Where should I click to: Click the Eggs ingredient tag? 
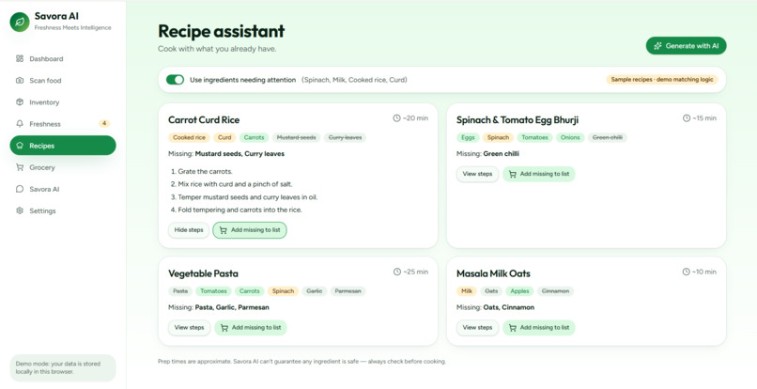coord(468,138)
